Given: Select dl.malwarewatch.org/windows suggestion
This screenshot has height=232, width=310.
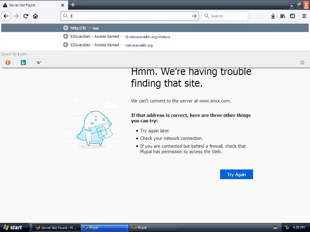Looking at the screenshot, I should point(155,37).
